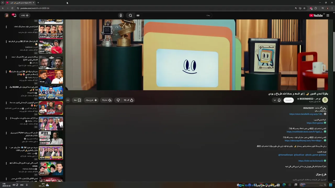Screen dimensions: 335x188
Task: Open suggested video thumbnail lasting 33:09
Action: click(x=51, y=169)
